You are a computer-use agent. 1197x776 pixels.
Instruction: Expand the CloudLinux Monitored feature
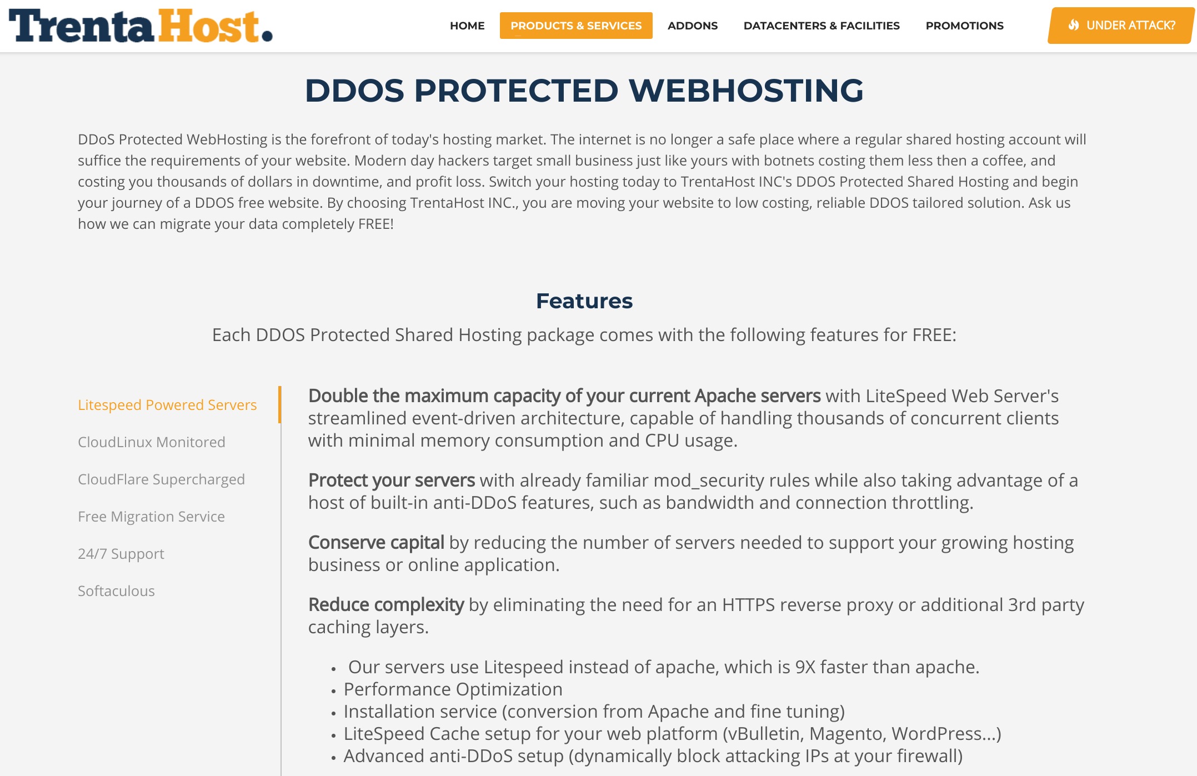[152, 442]
